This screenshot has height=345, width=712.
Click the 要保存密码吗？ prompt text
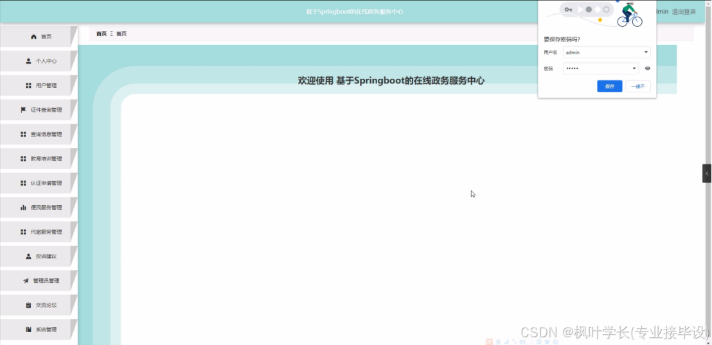562,40
